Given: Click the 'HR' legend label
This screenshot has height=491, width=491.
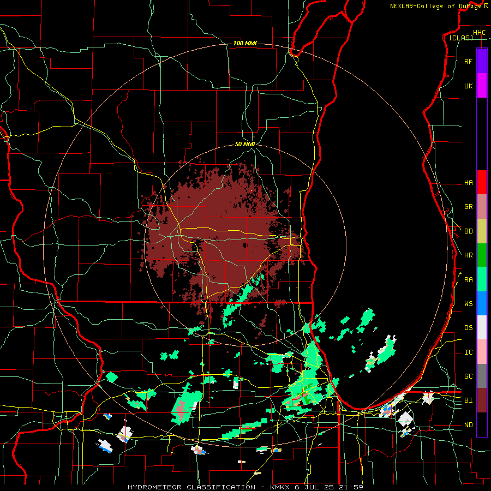Looking at the screenshot, I should (468, 255).
